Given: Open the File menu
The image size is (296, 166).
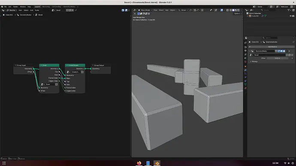Looking at the screenshot, I should (5, 6).
